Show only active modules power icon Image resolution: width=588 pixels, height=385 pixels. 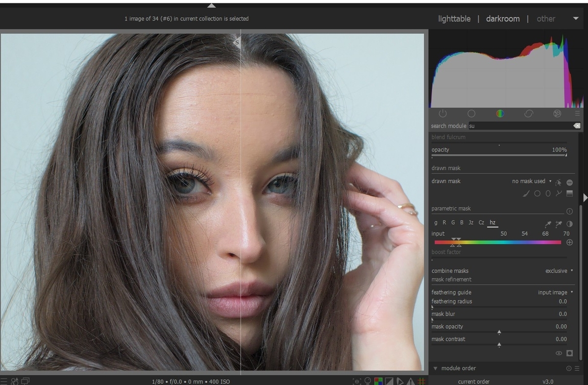[442, 114]
